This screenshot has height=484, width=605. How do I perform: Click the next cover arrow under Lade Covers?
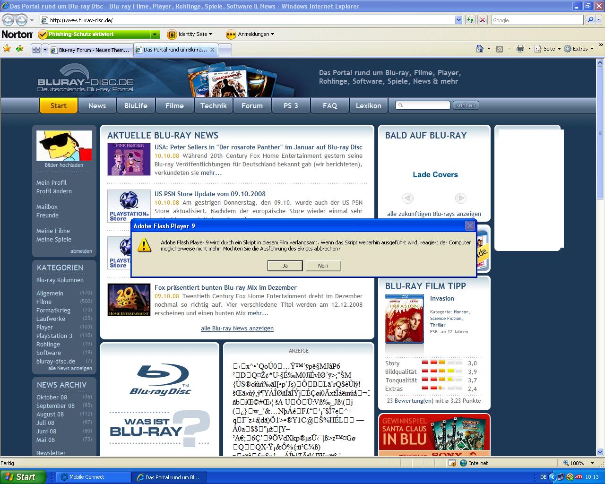click(461, 198)
